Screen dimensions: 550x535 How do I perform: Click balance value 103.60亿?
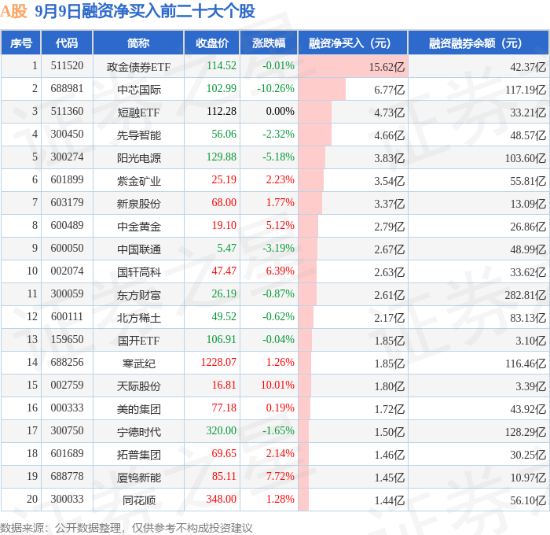526,158
